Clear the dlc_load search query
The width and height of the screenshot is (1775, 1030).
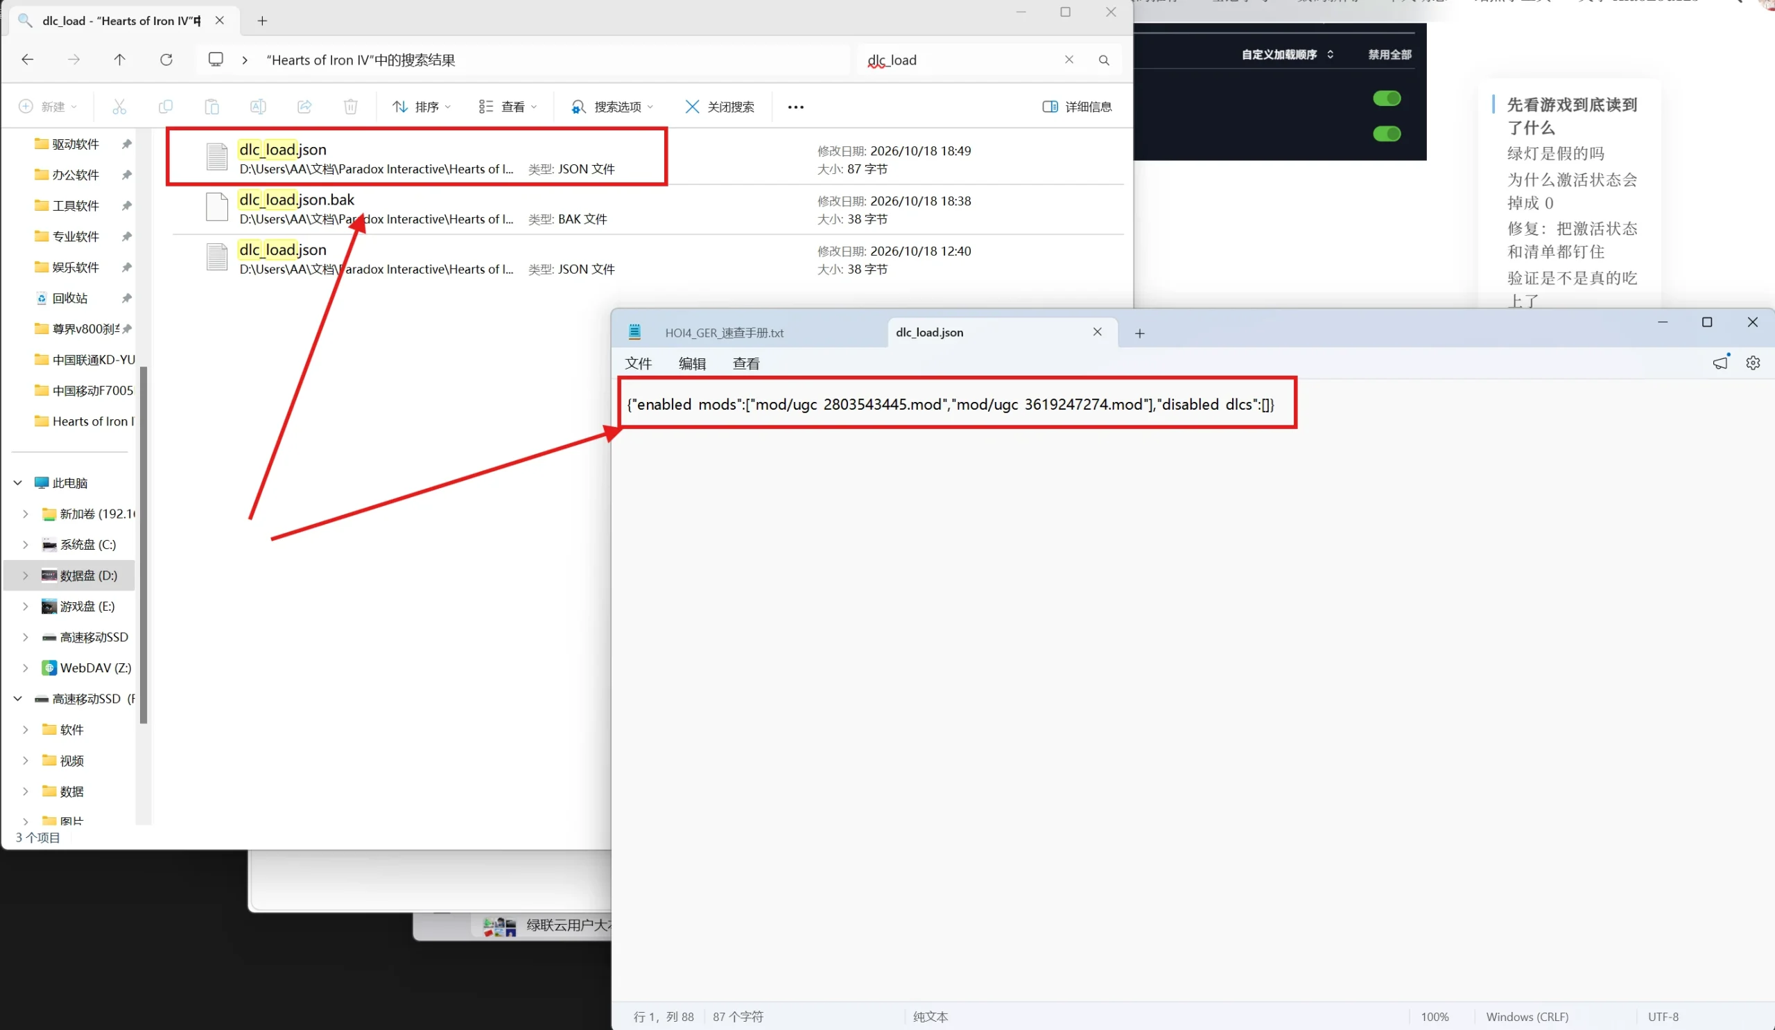point(1068,60)
